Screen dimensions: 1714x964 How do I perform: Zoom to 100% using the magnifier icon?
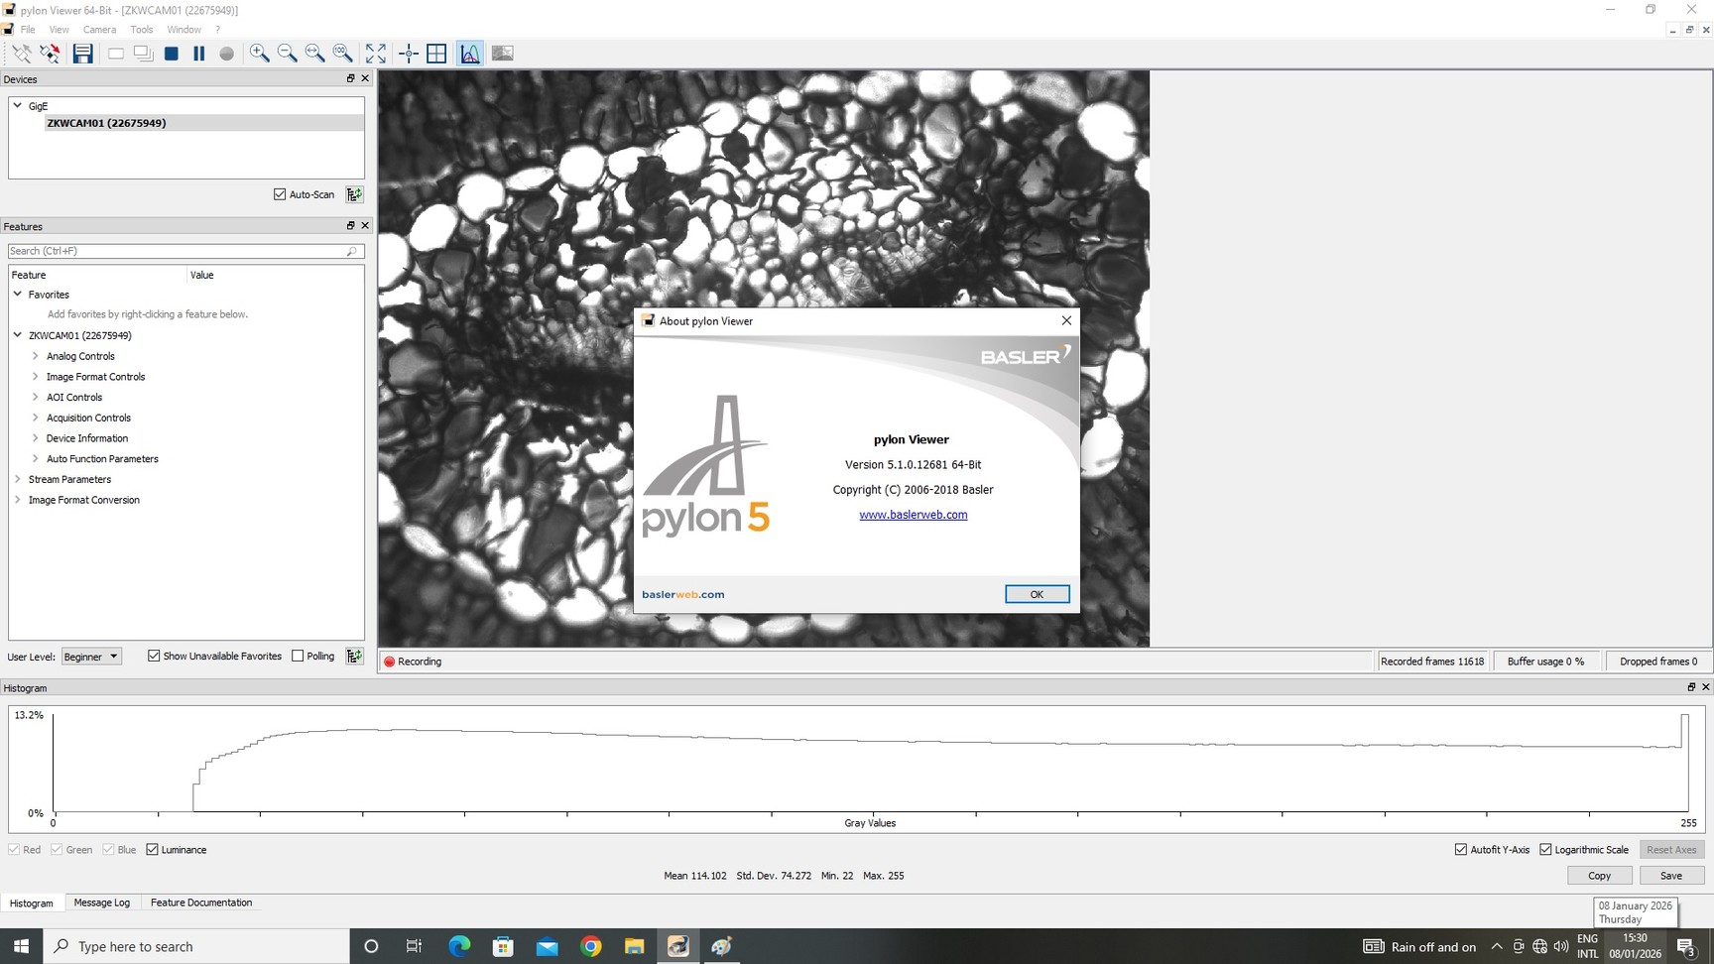(342, 54)
